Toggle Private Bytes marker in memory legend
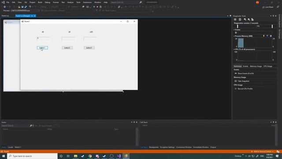The height and width of the screenshot is (159, 282). [271, 36]
